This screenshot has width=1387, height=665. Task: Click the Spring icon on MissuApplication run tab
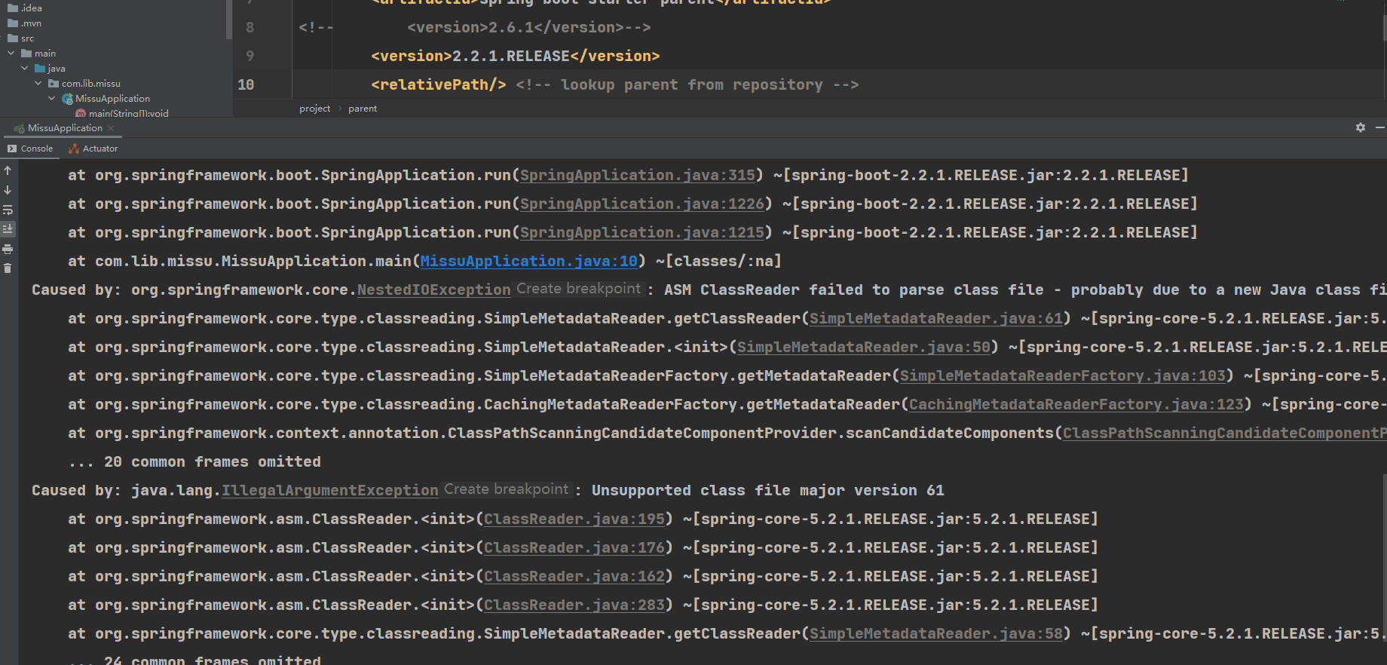19,128
